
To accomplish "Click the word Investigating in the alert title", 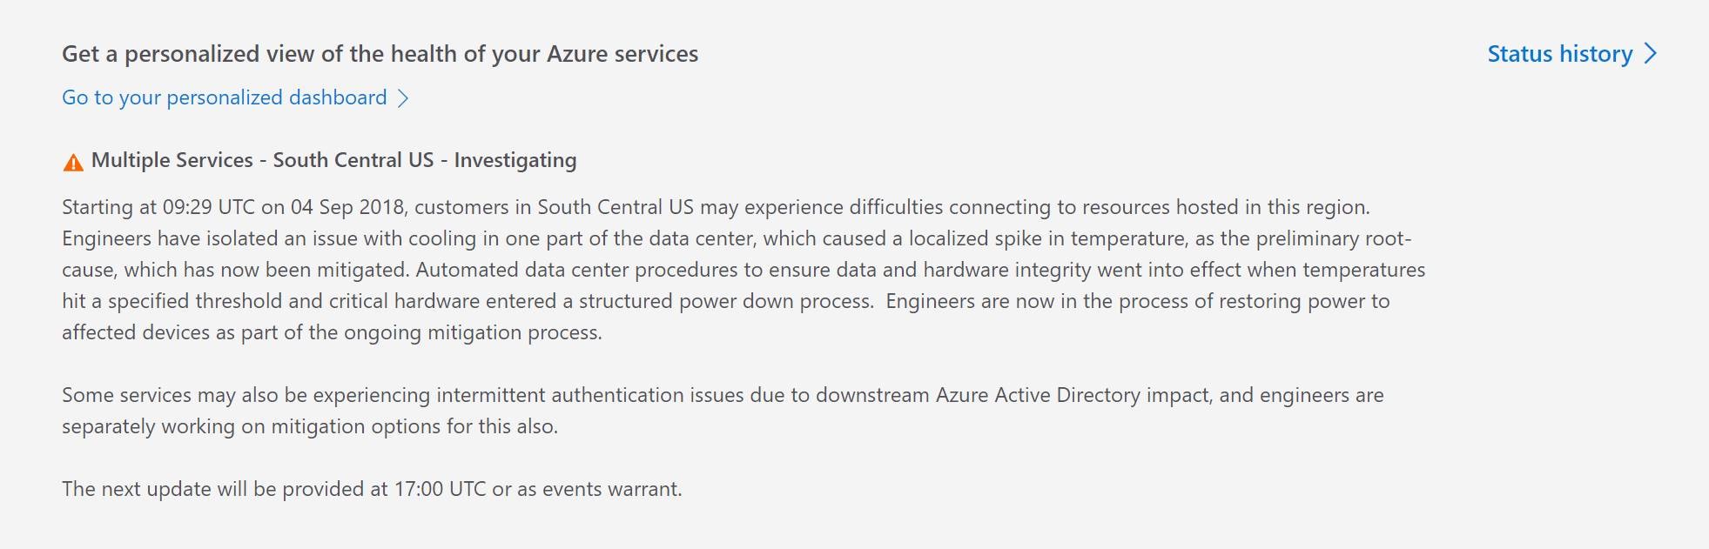I will click(x=515, y=160).
